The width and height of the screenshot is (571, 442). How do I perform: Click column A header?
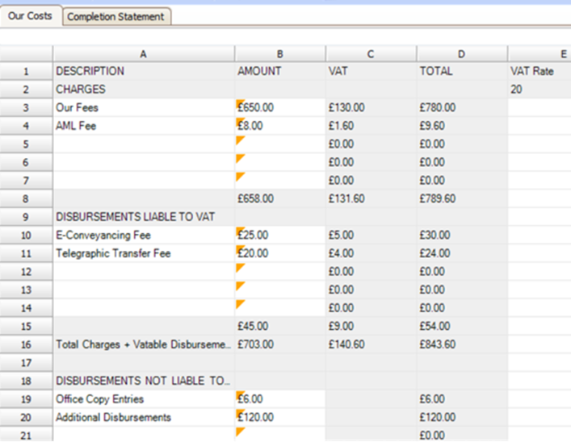click(x=143, y=53)
